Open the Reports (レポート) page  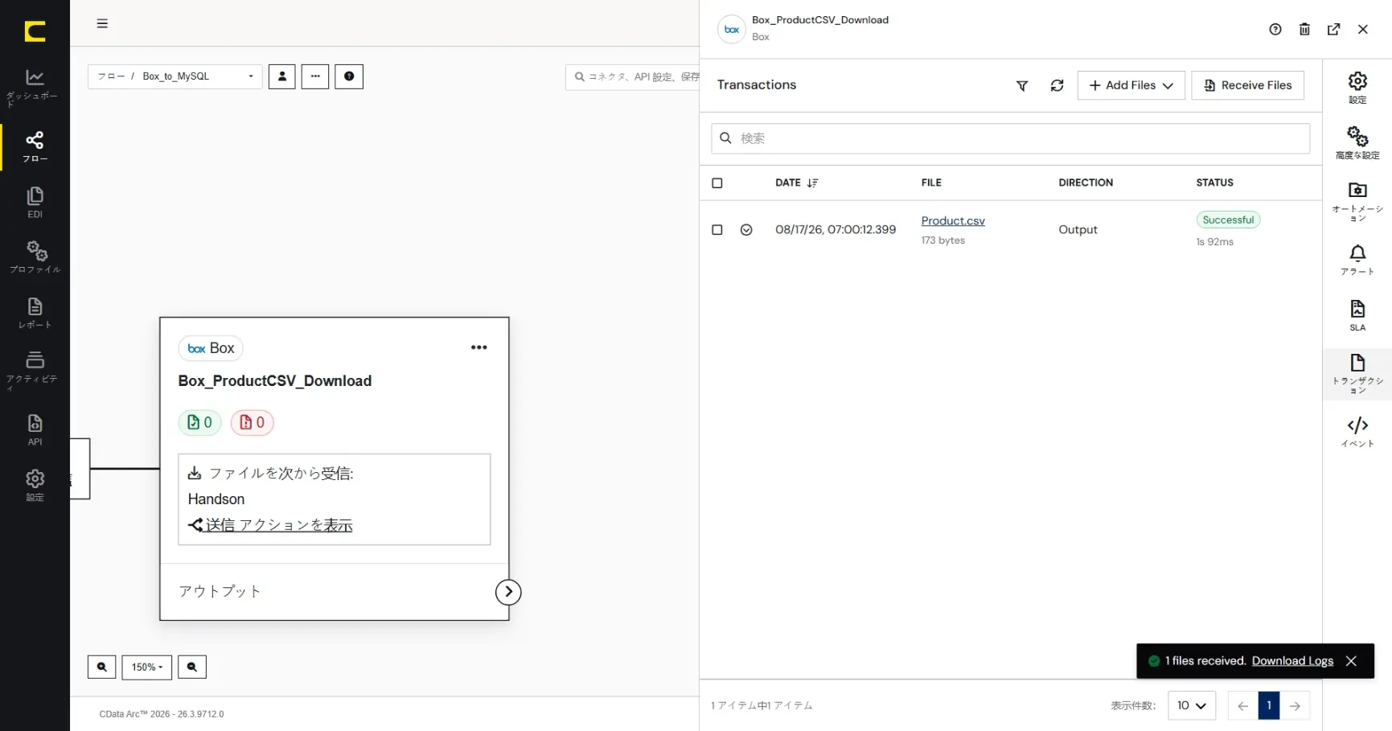click(x=35, y=313)
